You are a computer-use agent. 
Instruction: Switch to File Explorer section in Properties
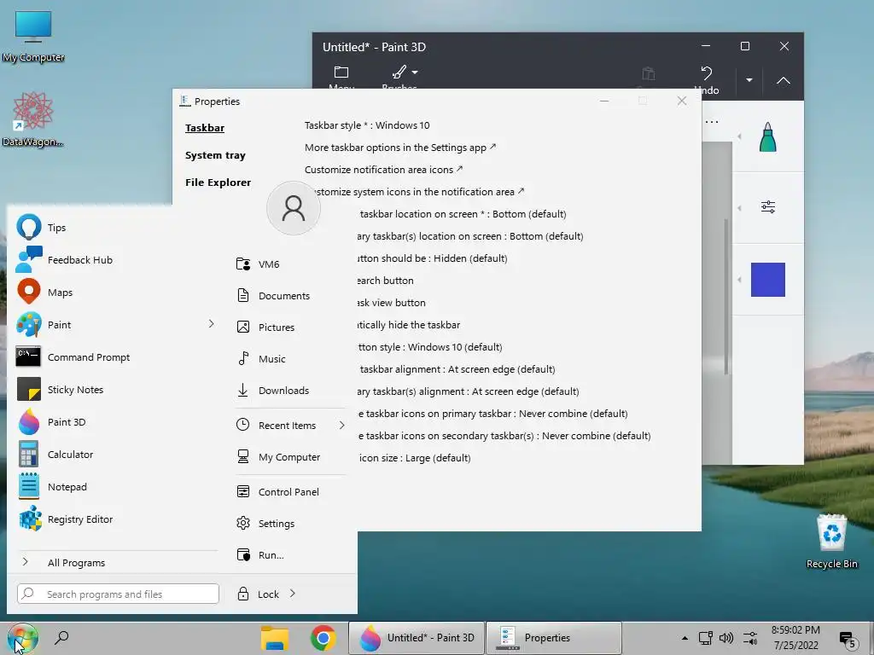[x=218, y=183]
